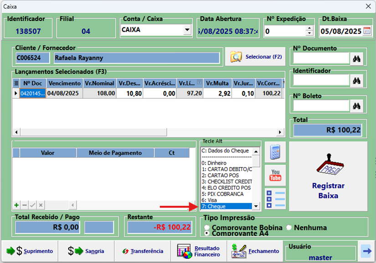Select '3: CHECKLIST CREDIT' payment method

pos(227,182)
